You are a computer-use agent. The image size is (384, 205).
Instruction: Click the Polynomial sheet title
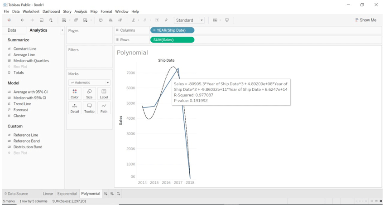(132, 53)
